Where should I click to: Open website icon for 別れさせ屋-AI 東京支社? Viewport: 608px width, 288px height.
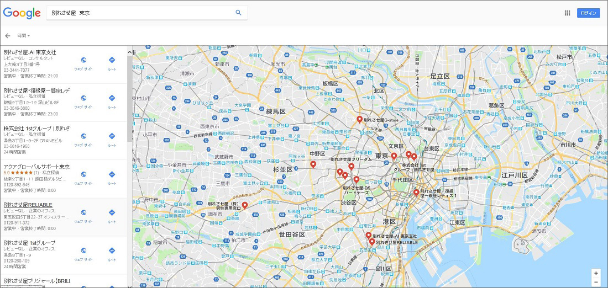83,60
